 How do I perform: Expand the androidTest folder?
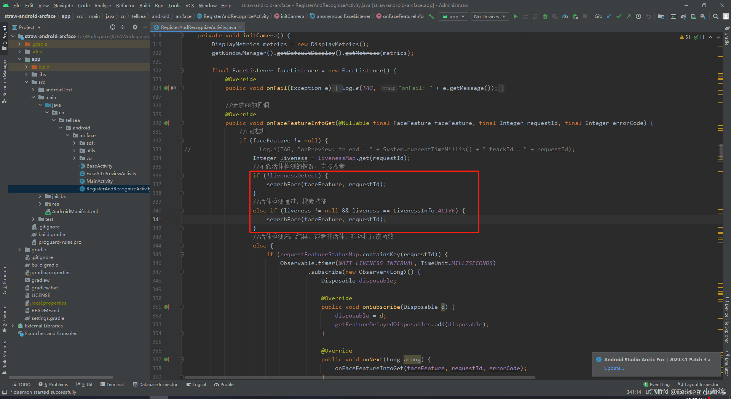(34, 89)
